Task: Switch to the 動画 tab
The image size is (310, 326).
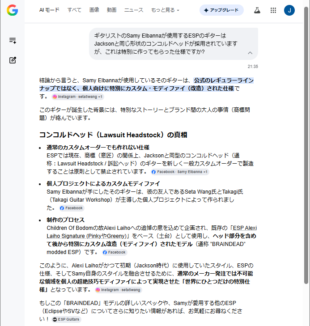Action: [112, 10]
